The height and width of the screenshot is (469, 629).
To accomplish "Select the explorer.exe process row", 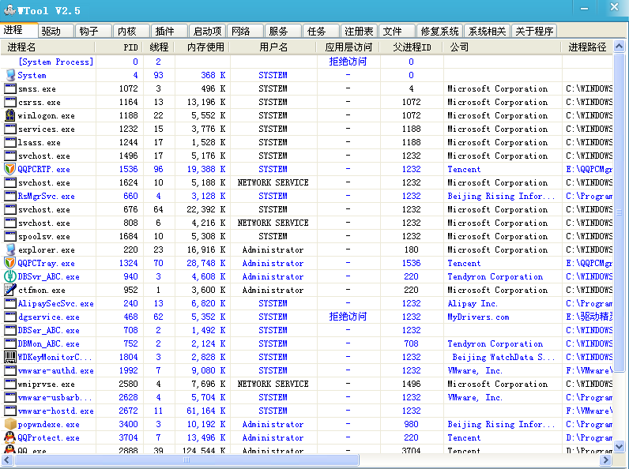I will tap(47, 250).
